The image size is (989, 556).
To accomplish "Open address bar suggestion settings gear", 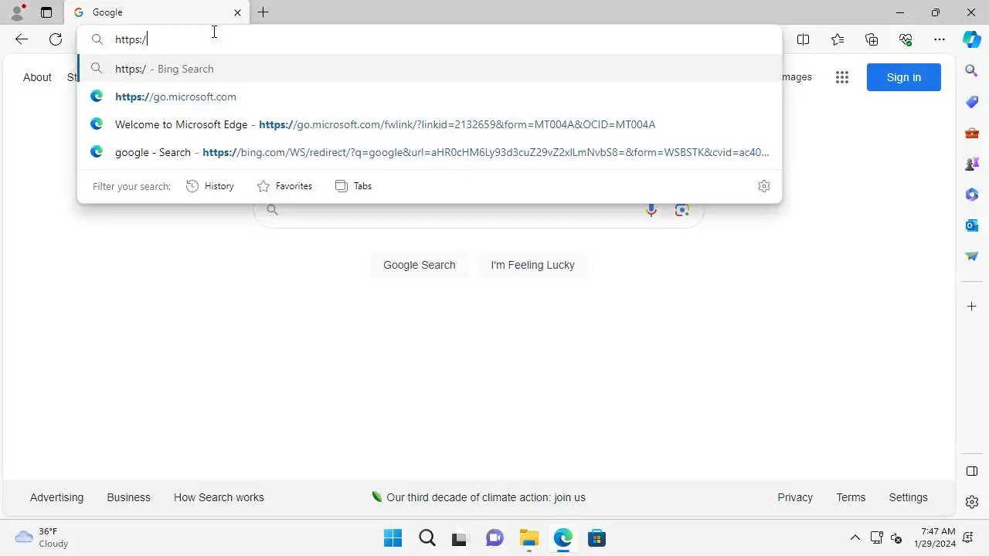I will 764,186.
